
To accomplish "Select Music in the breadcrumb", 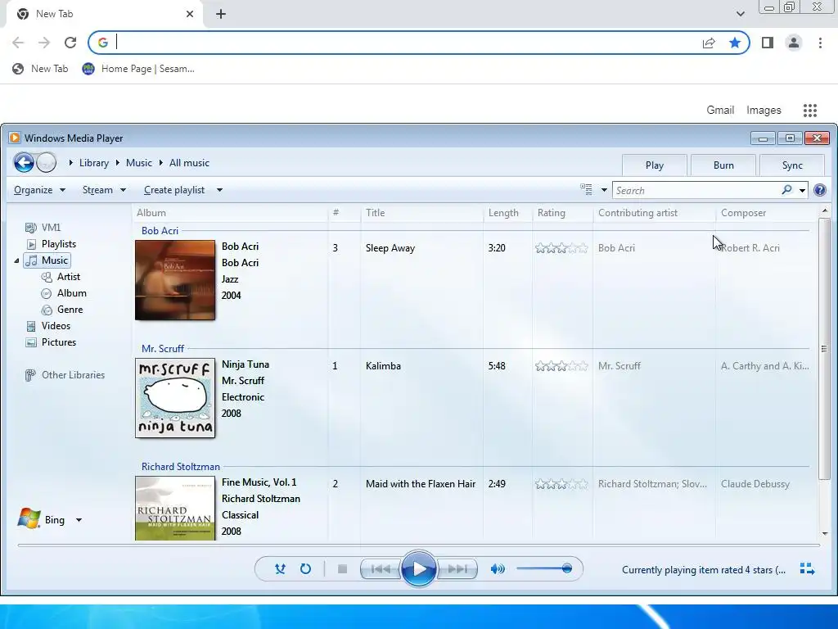I will [139, 163].
